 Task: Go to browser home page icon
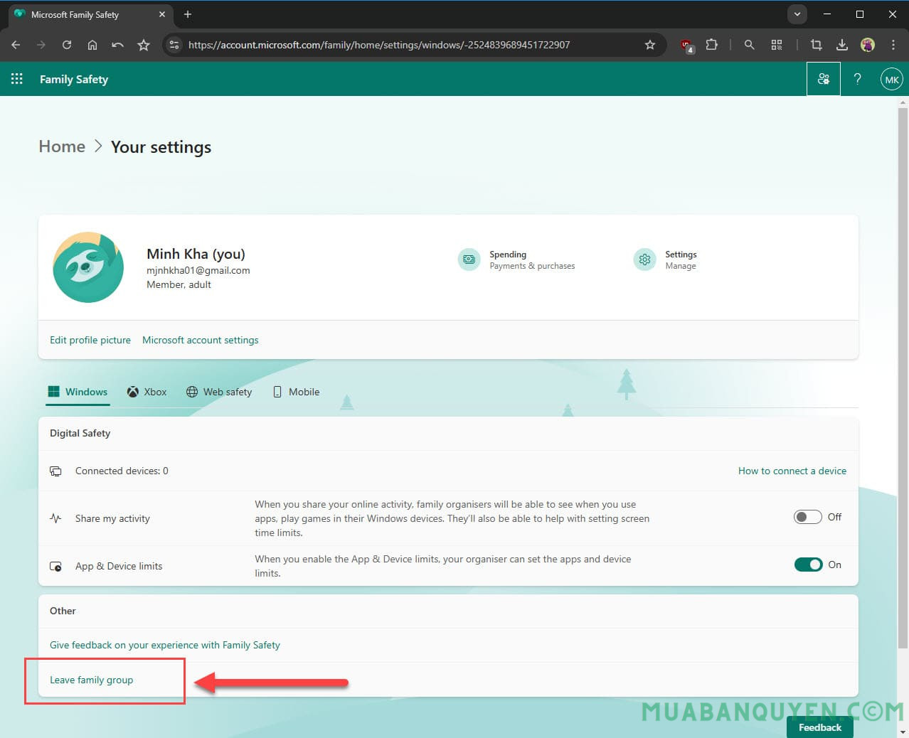[x=92, y=45]
